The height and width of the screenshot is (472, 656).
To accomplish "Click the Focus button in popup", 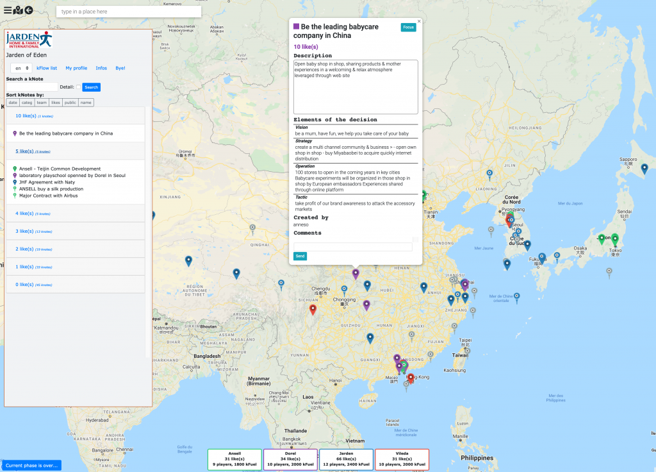I will tap(408, 27).
